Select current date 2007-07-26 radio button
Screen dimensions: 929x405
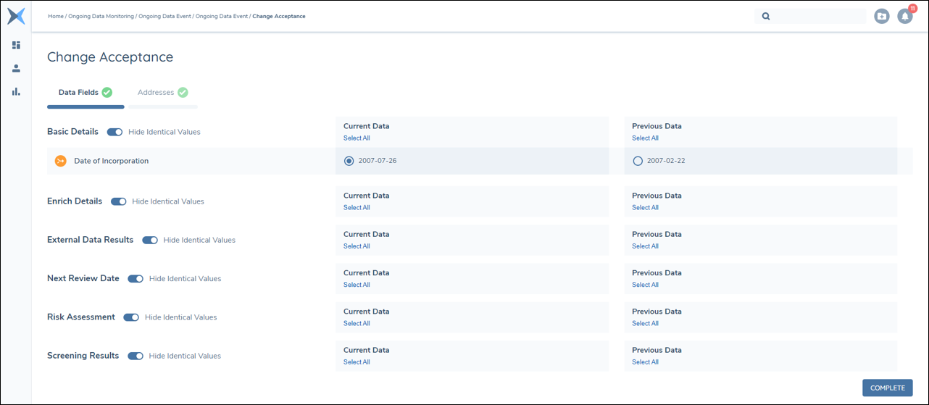pyautogui.click(x=349, y=161)
